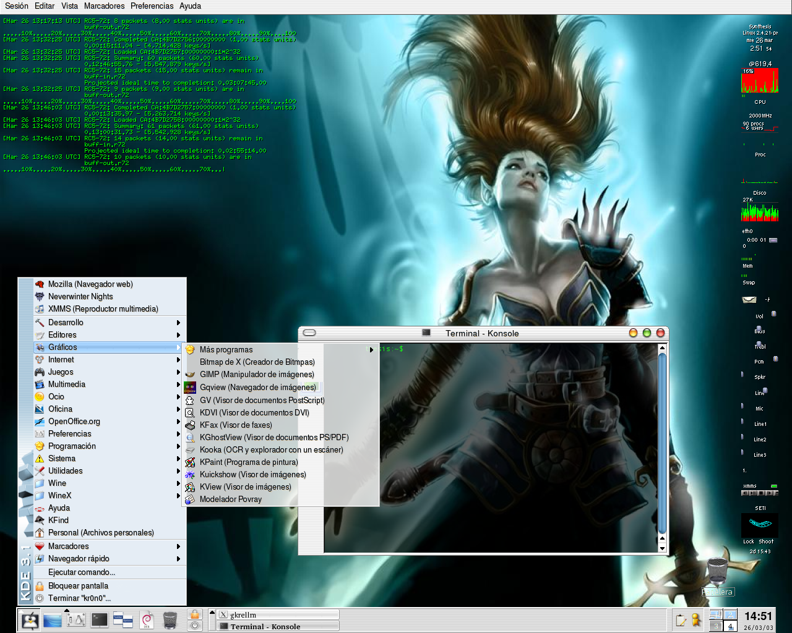The width and height of the screenshot is (792, 633).
Task: Open the trash can desktop icon
Action: click(718, 571)
